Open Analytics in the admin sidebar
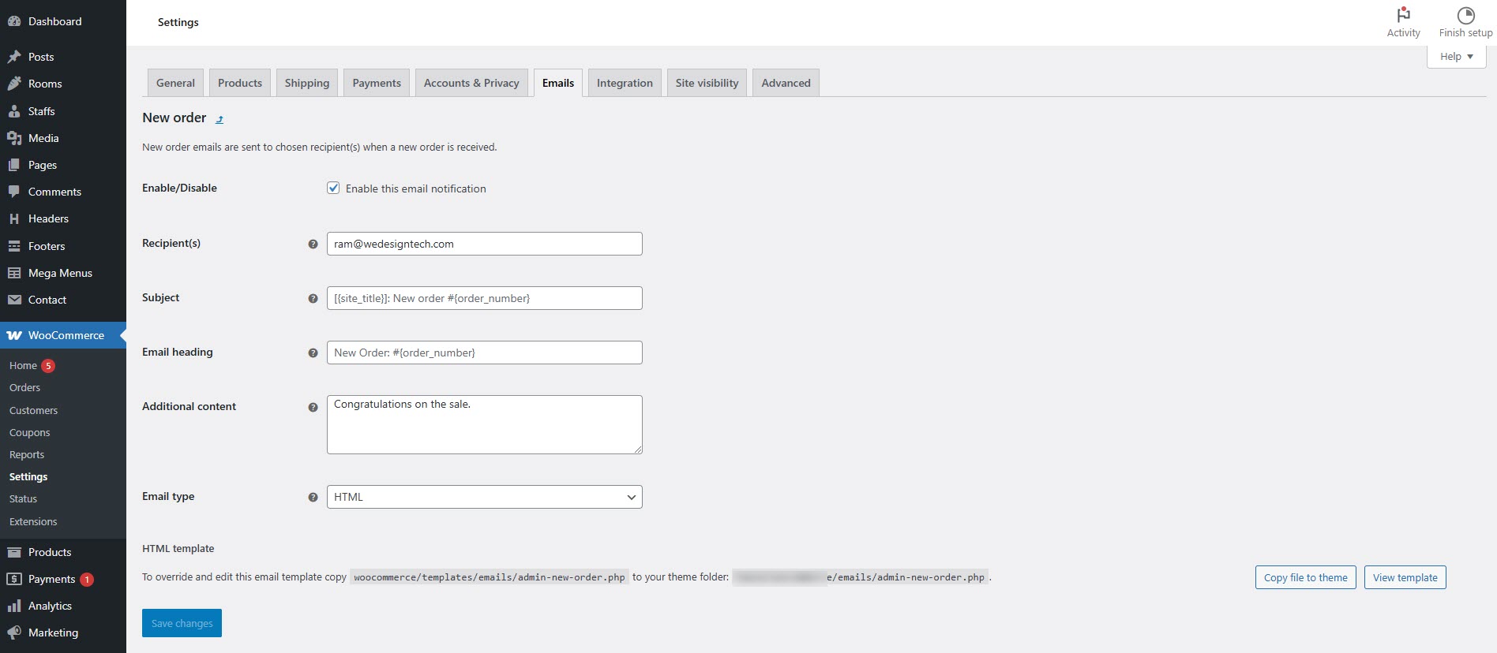The width and height of the screenshot is (1497, 653). tap(50, 606)
